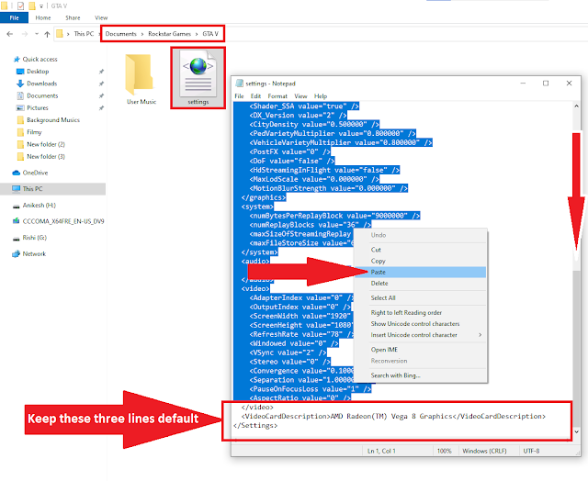This screenshot has width=588, height=481.
Task: Open recent locations dropdown arrow
Action: coord(37,34)
